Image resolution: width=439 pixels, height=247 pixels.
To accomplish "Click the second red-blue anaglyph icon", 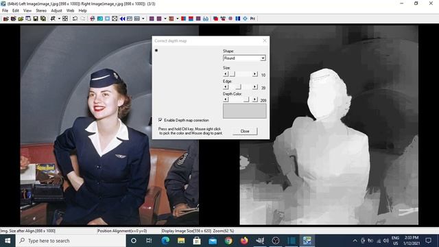I will (x=191, y=19).
